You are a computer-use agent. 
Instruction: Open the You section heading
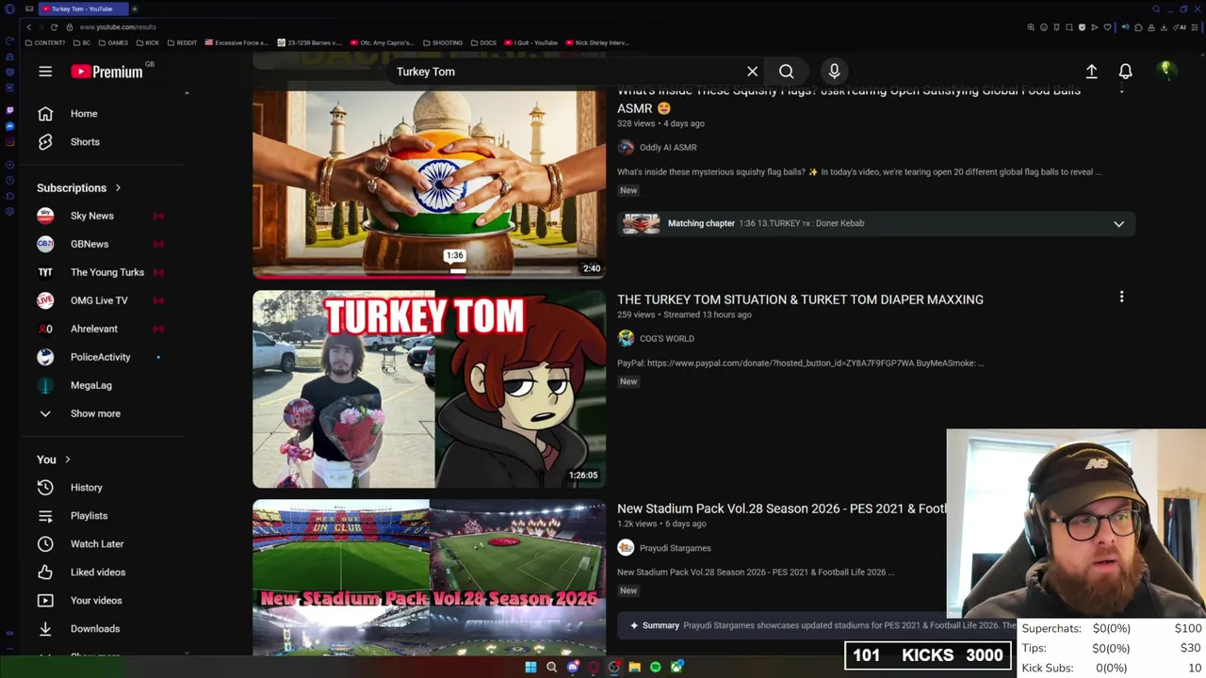[54, 460]
